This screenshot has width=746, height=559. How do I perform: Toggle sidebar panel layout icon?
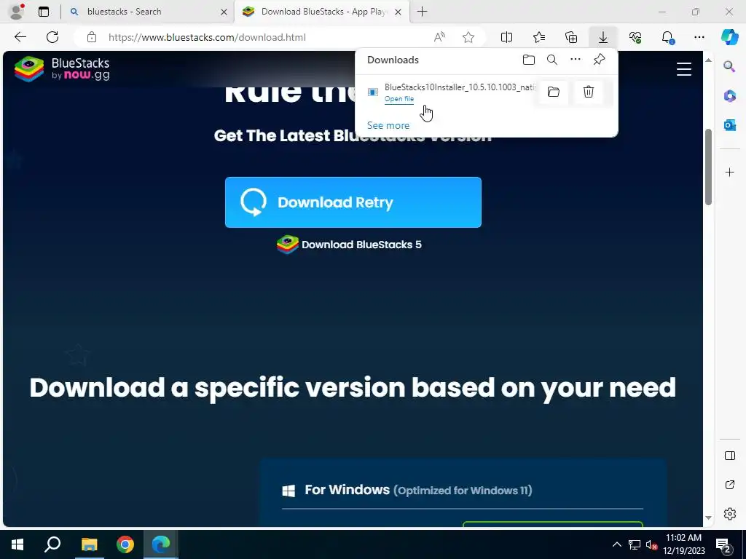pyautogui.click(x=729, y=456)
